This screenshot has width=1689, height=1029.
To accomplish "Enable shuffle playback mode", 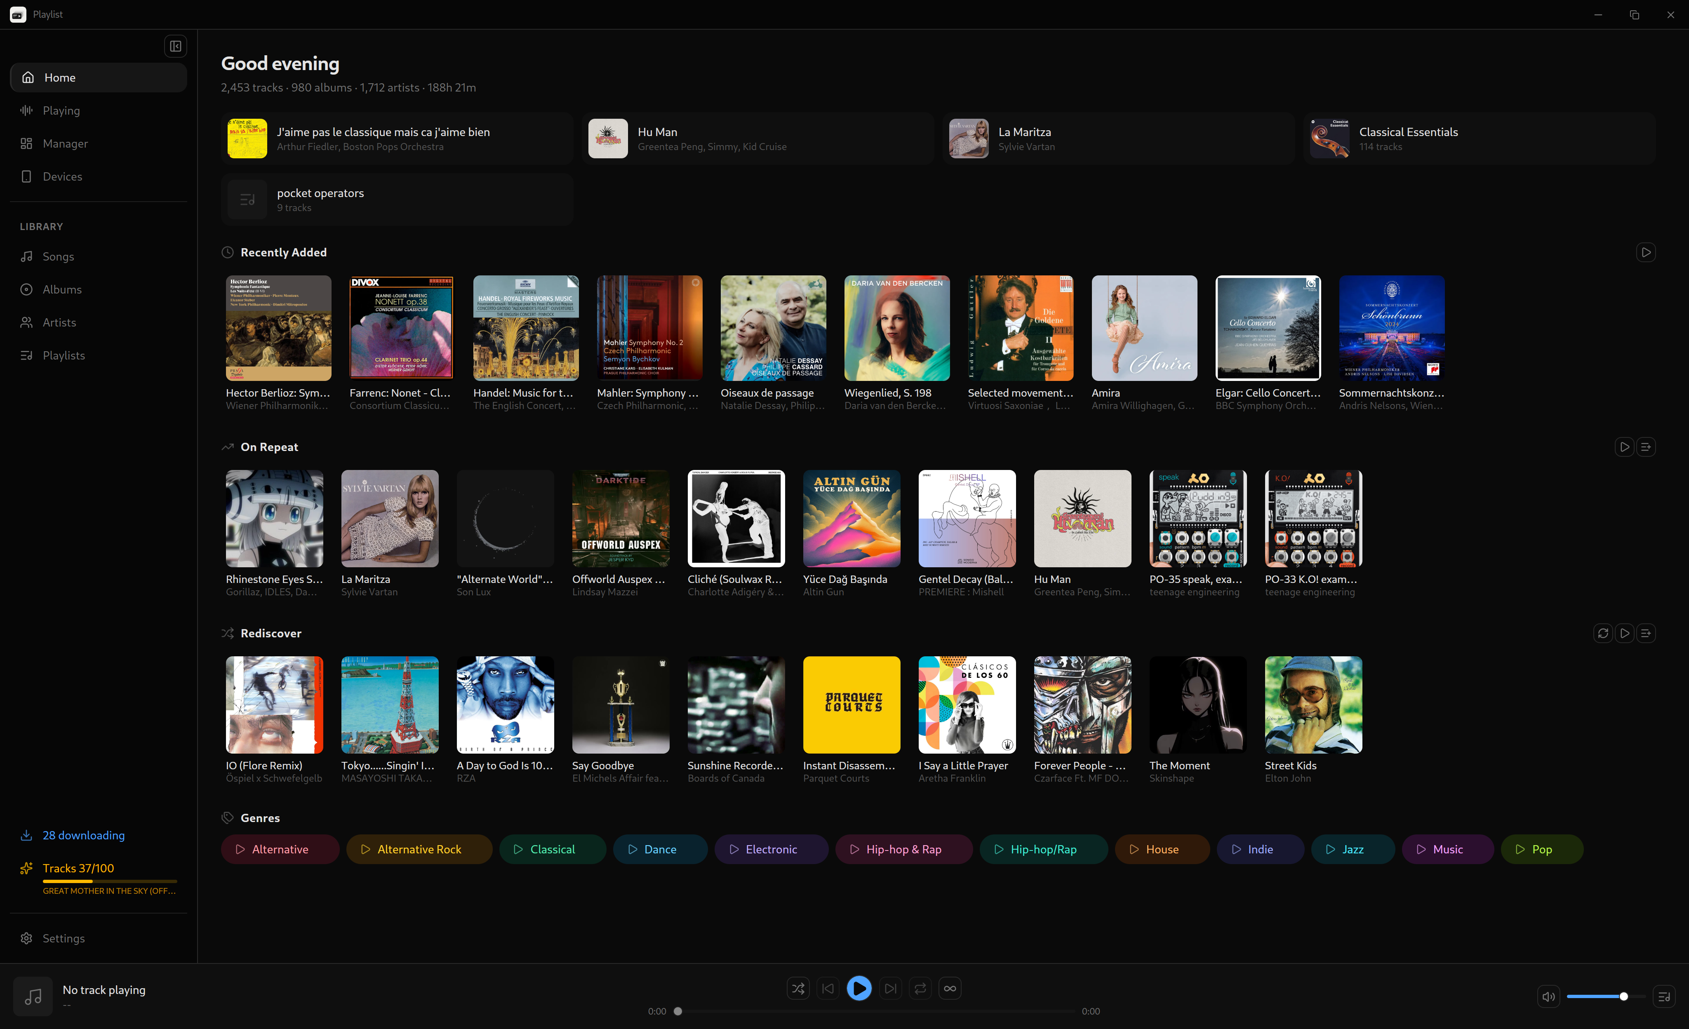I will pyautogui.click(x=797, y=989).
